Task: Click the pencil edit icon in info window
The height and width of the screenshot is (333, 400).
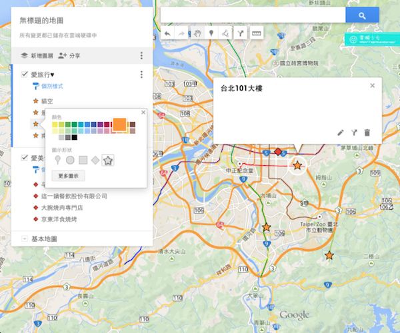Action: tap(341, 133)
